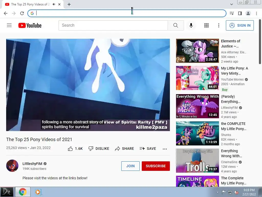Click 'Everything Wrong With...' CinemaSins title
Image resolution: width=262 pixels, height=197 pixels.
click(x=231, y=153)
